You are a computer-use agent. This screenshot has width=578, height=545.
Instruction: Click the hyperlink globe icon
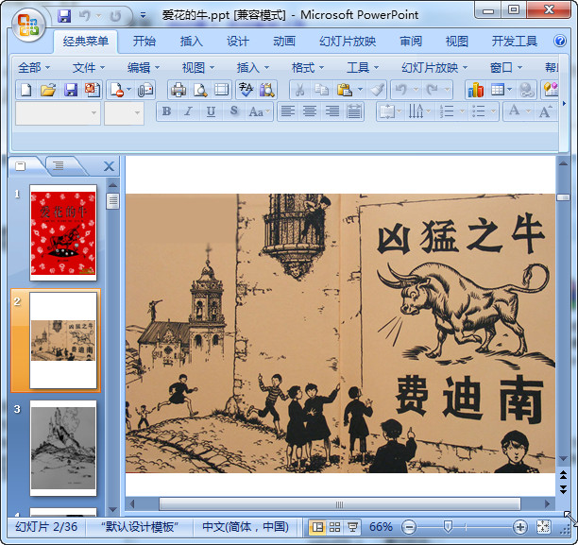point(527,90)
